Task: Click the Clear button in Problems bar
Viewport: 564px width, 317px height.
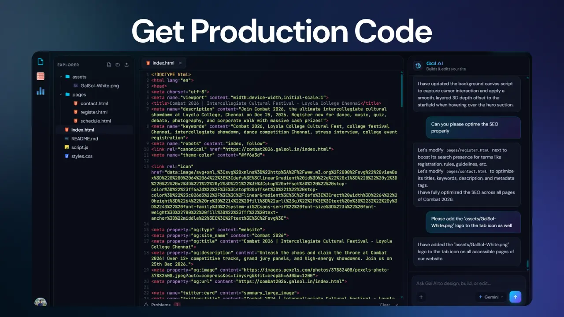Action: click(x=385, y=305)
